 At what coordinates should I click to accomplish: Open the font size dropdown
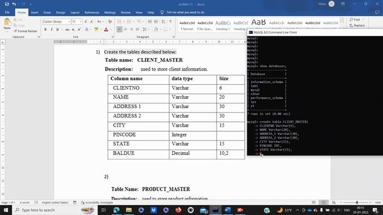click(x=80, y=21)
